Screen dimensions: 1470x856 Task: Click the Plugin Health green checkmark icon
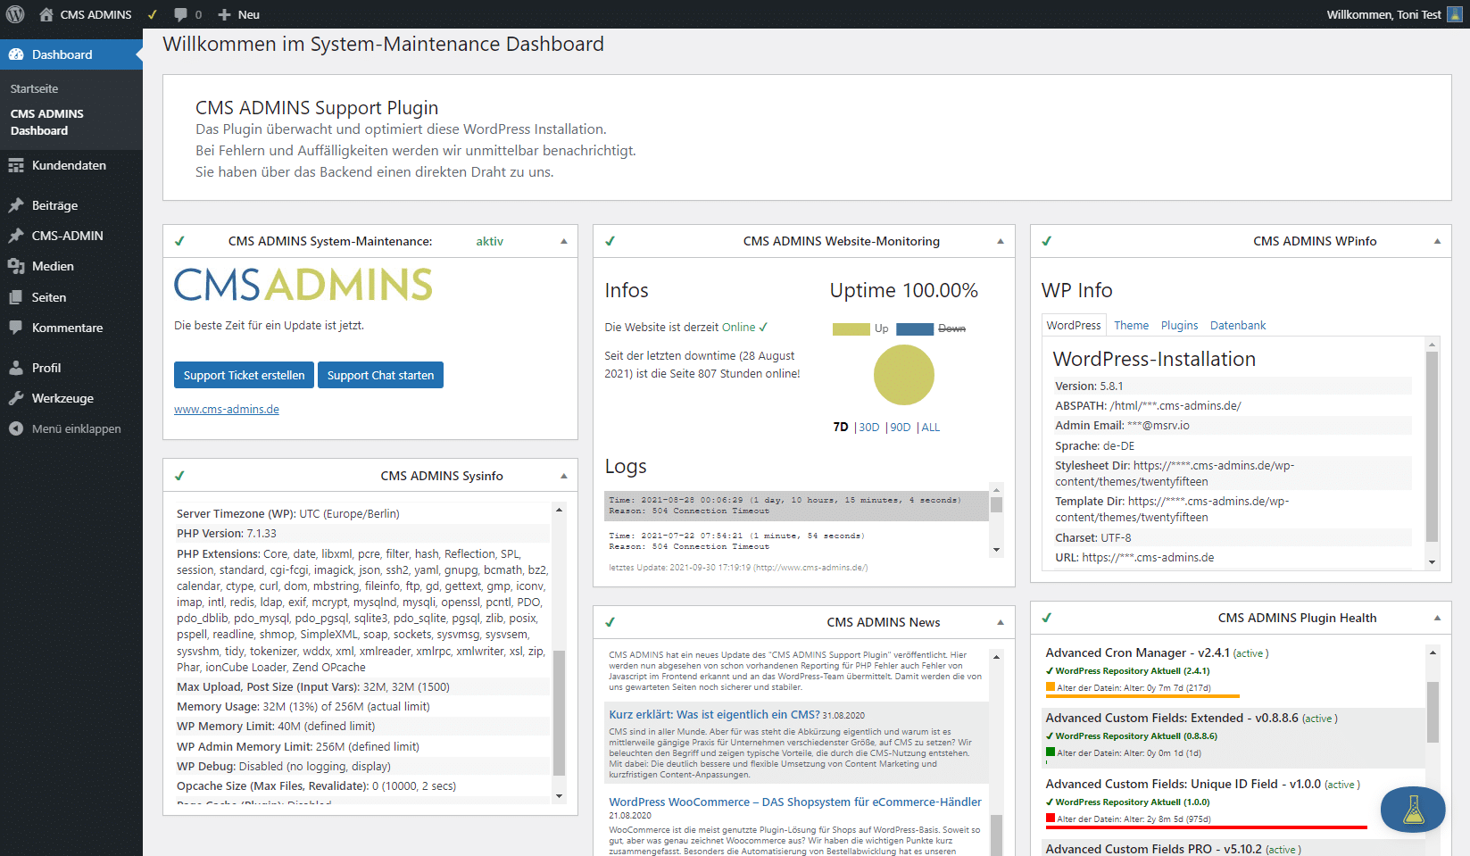1047,618
